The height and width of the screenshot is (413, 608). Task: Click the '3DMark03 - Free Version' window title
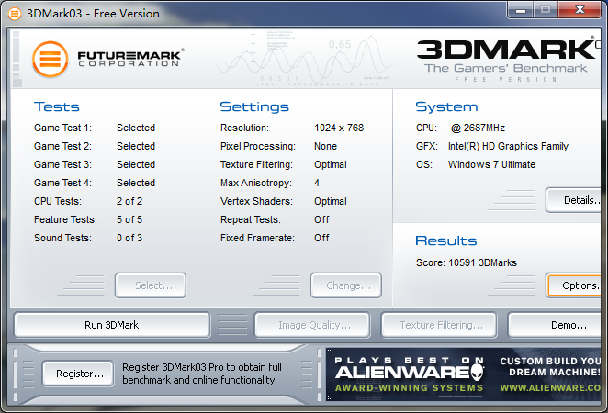[x=93, y=14]
